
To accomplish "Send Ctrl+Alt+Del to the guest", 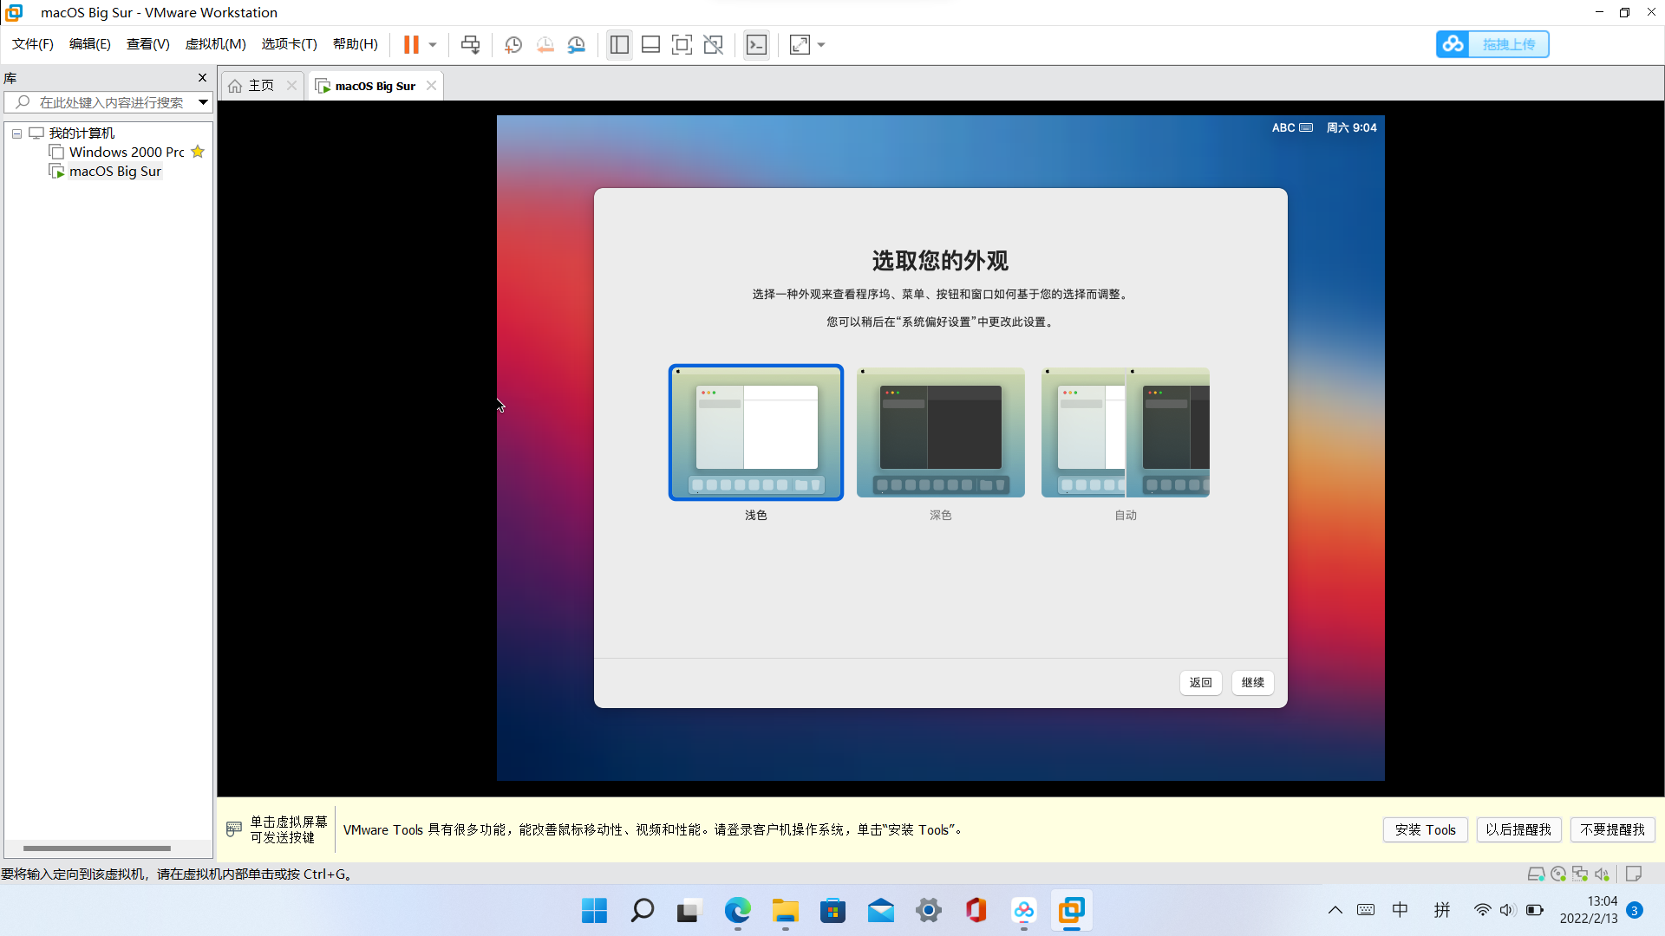I will (469, 44).
